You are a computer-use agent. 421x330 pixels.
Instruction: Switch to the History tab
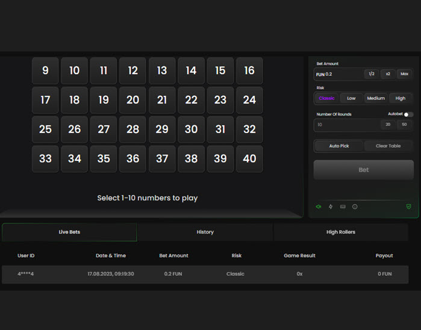pyautogui.click(x=205, y=232)
